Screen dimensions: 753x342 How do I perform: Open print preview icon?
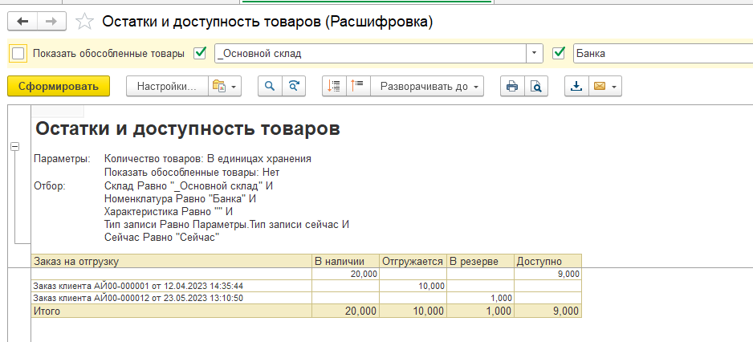pyautogui.click(x=536, y=87)
